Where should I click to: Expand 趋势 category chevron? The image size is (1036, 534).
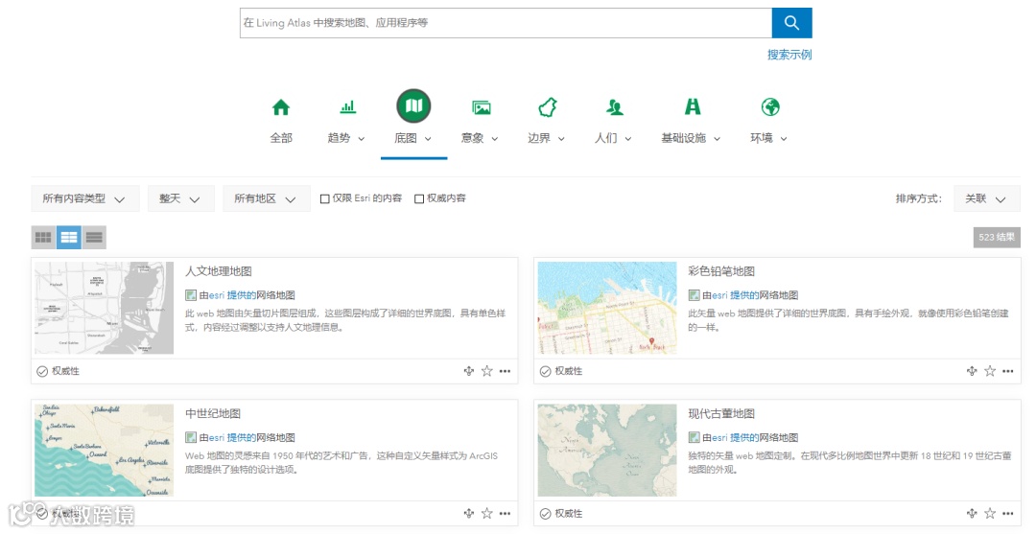pos(362,139)
